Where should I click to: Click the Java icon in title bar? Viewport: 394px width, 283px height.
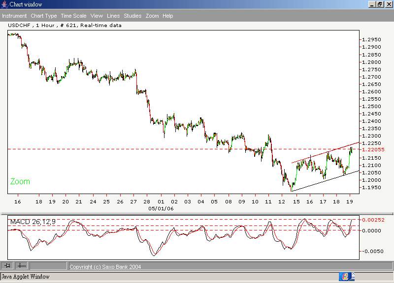[4, 4]
